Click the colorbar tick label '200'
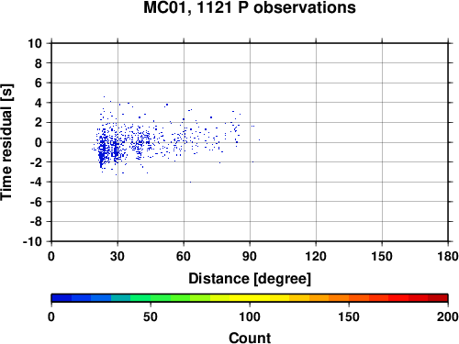459x344 pixels. tap(448, 316)
